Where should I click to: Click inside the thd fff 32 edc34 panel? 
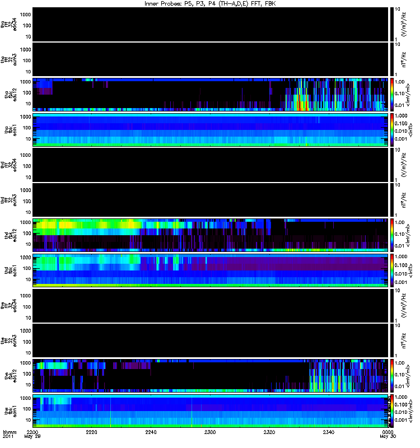(211, 165)
